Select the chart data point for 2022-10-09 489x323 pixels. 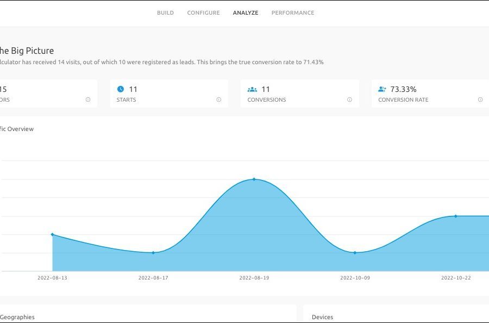(x=355, y=253)
